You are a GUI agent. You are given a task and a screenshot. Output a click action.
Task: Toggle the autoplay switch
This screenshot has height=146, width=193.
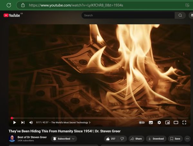pyautogui.click(x=142, y=123)
